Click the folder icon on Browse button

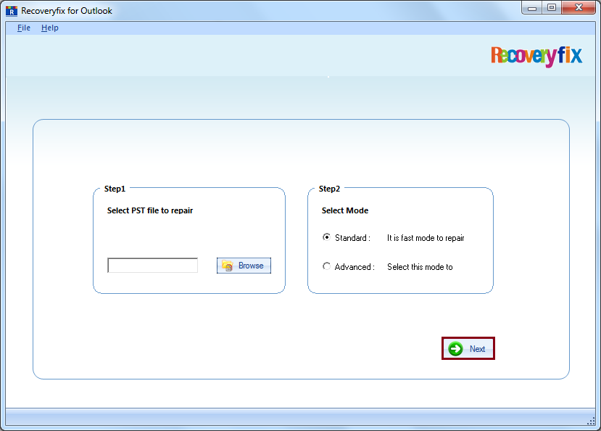[228, 266]
